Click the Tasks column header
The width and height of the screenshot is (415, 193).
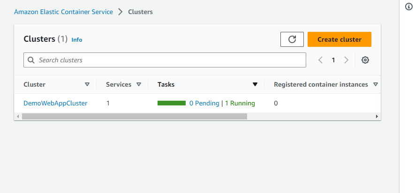[x=166, y=85]
